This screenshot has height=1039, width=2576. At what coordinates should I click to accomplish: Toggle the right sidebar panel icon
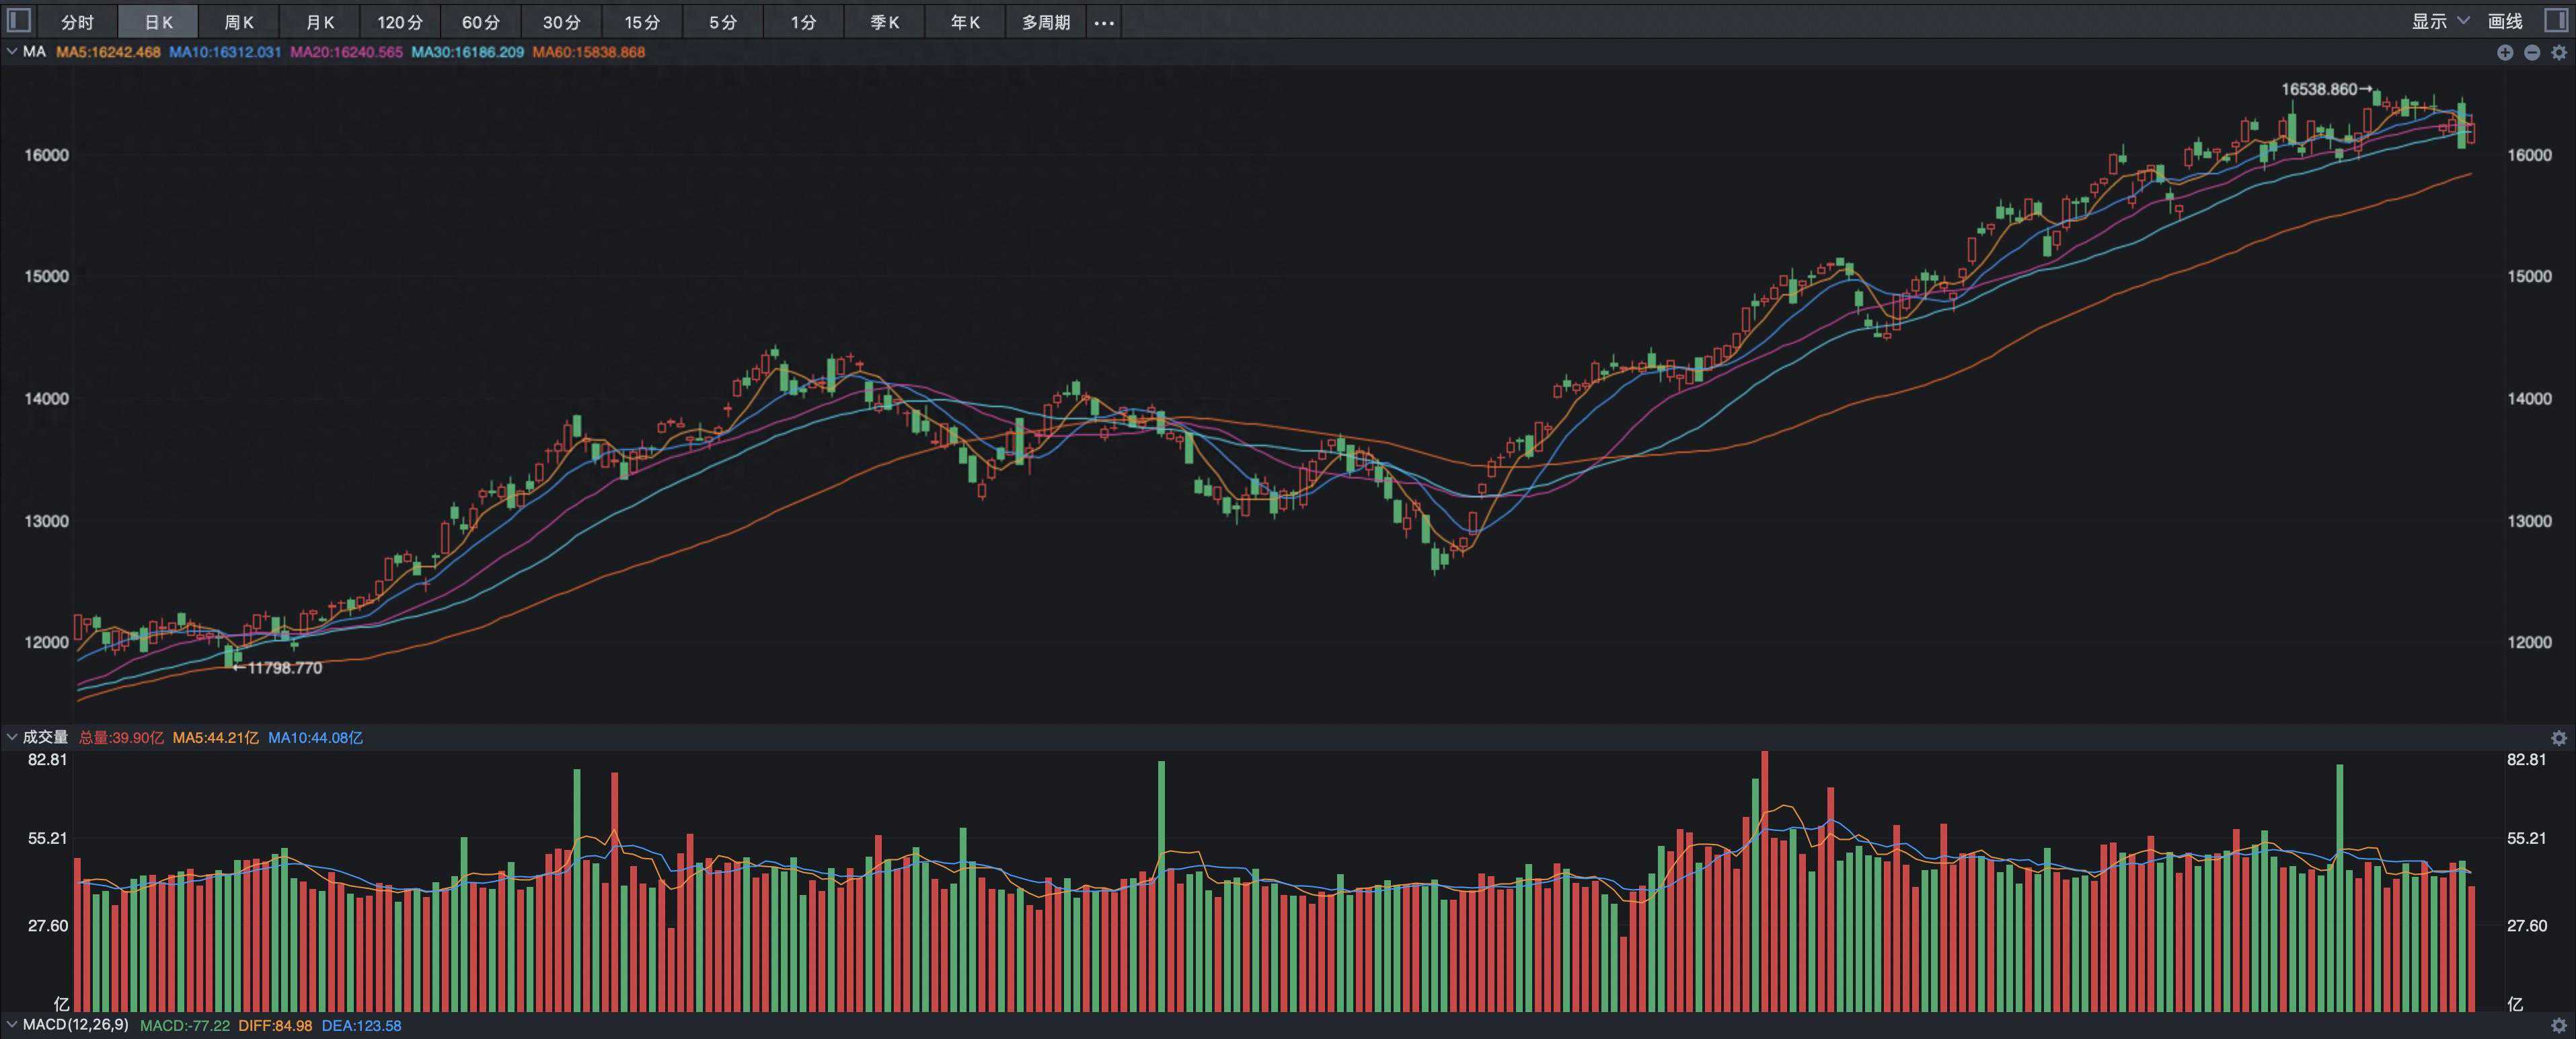pos(2556,20)
